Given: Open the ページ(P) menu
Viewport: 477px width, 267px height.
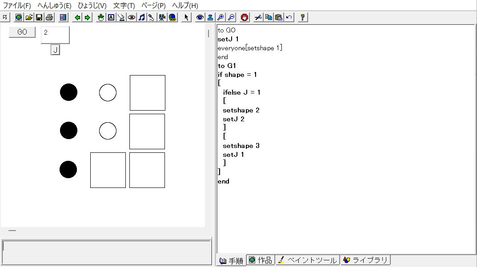Looking at the screenshot, I should click(154, 5).
